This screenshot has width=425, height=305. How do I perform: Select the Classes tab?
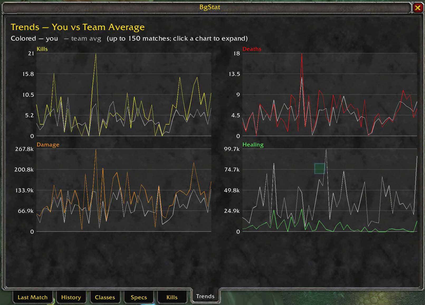(105, 297)
